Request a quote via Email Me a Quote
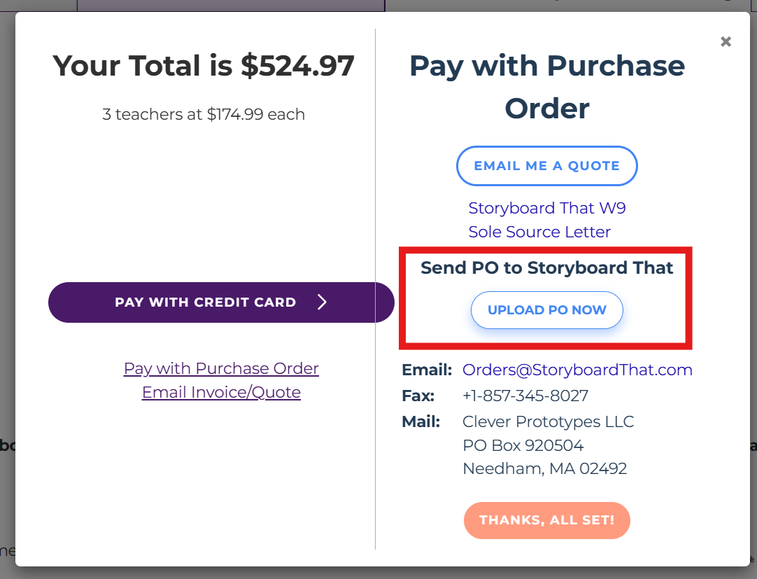Screen dimensions: 757x579 pyautogui.click(x=546, y=166)
